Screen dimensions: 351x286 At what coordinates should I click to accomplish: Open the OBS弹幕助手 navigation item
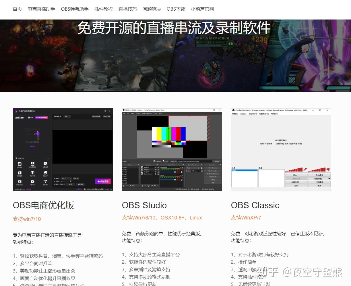75,9
